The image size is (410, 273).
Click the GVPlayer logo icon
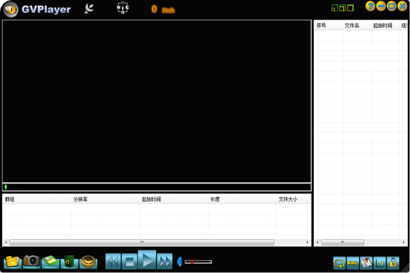coord(11,10)
